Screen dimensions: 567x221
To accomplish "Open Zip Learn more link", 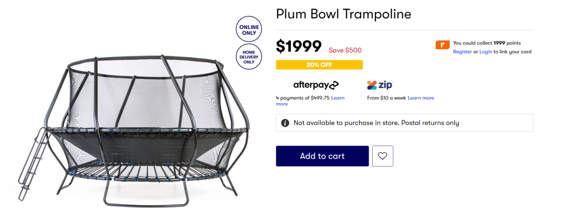I will tap(421, 98).
